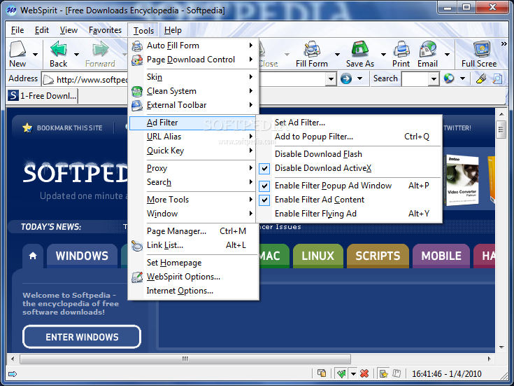Open the Fill Form dropdown arrow

point(337,54)
